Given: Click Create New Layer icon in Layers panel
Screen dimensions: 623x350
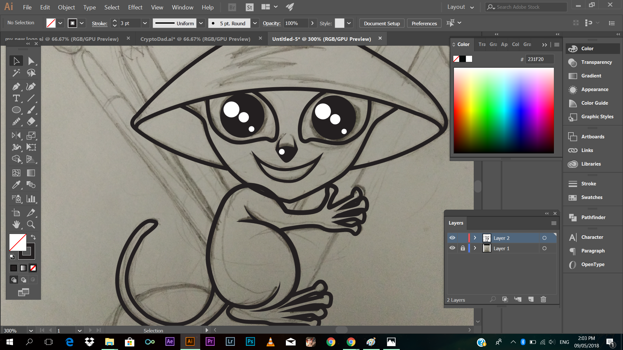Looking at the screenshot, I should click(x=531, y=299).
